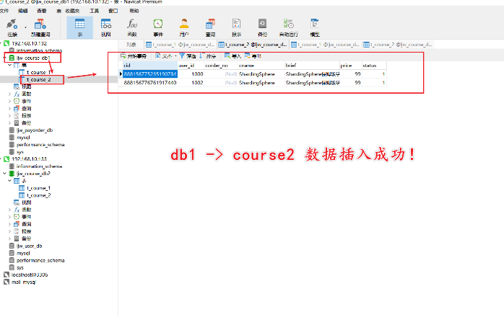Open the 备份 backup toolbar section

pos(262,27)
